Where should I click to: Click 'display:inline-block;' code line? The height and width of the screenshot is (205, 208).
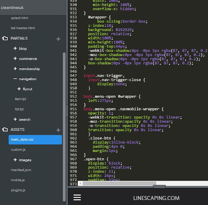[116, 142]
